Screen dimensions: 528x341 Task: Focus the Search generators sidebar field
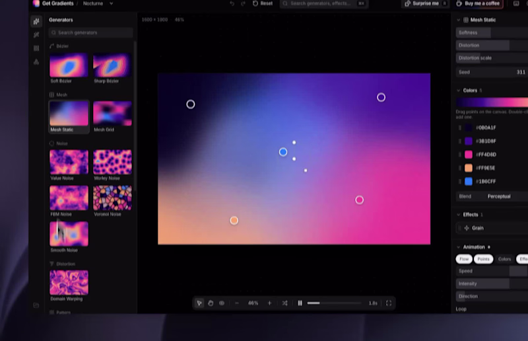coord(90,33)
